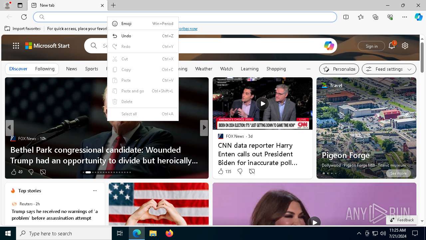Open the Collections icon
The image size is (426, 240).
pyautogui.click(x=375, y=17)
